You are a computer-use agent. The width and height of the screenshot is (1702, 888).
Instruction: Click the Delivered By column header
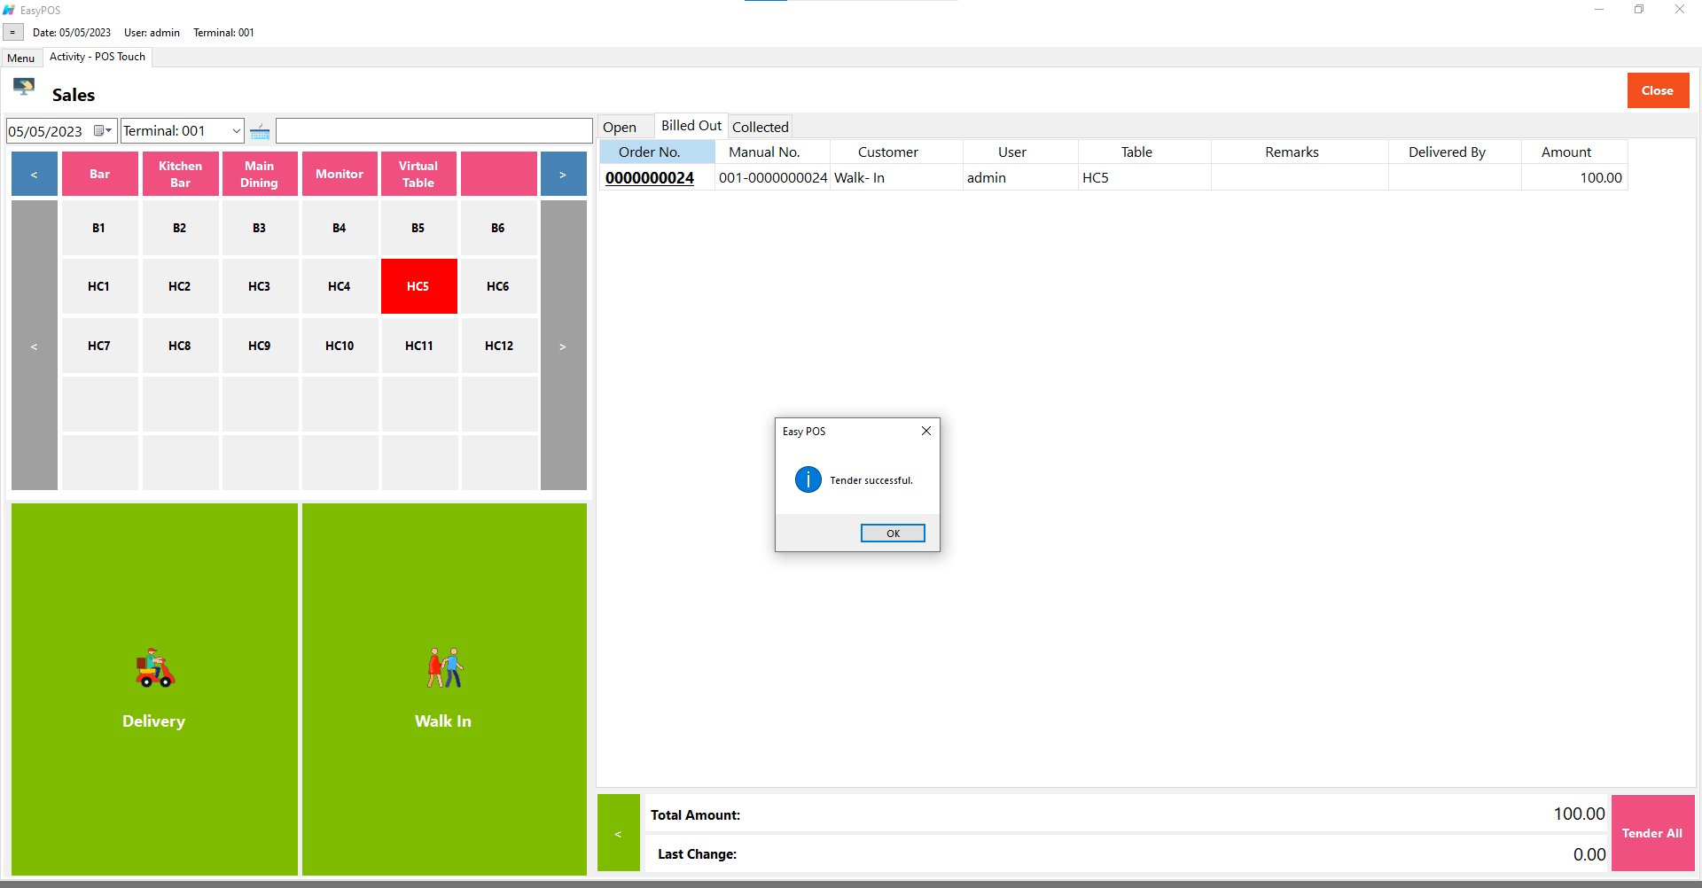[1455, 152]
